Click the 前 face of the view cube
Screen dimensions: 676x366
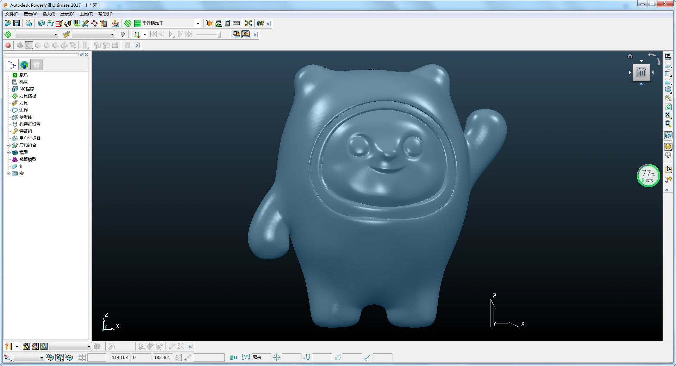tap(641, 72)
